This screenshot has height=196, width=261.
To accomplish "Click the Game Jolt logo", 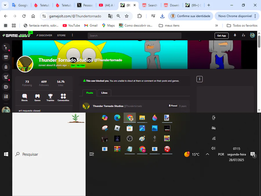I will pyautogui.click(x=16, y=35).
